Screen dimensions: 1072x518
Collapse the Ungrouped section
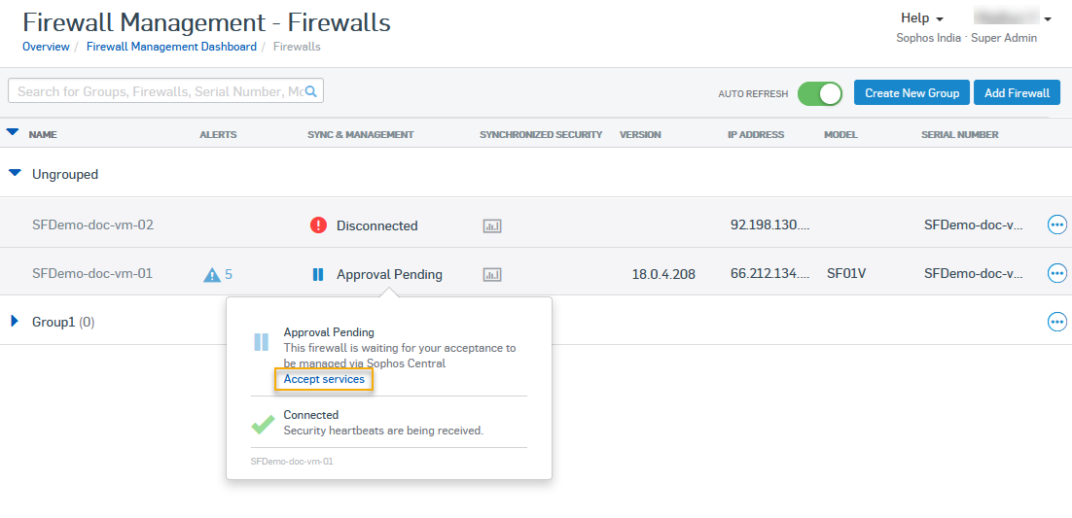15,174
